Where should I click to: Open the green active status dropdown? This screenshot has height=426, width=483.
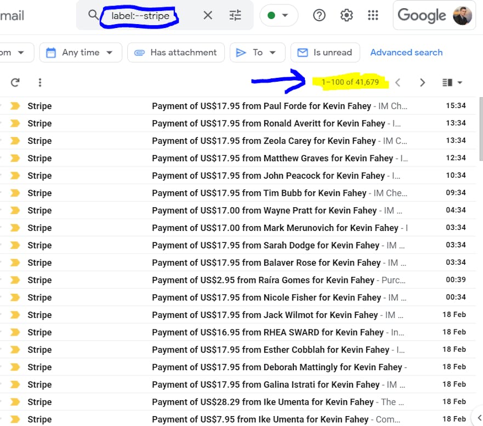pos(279,15)
